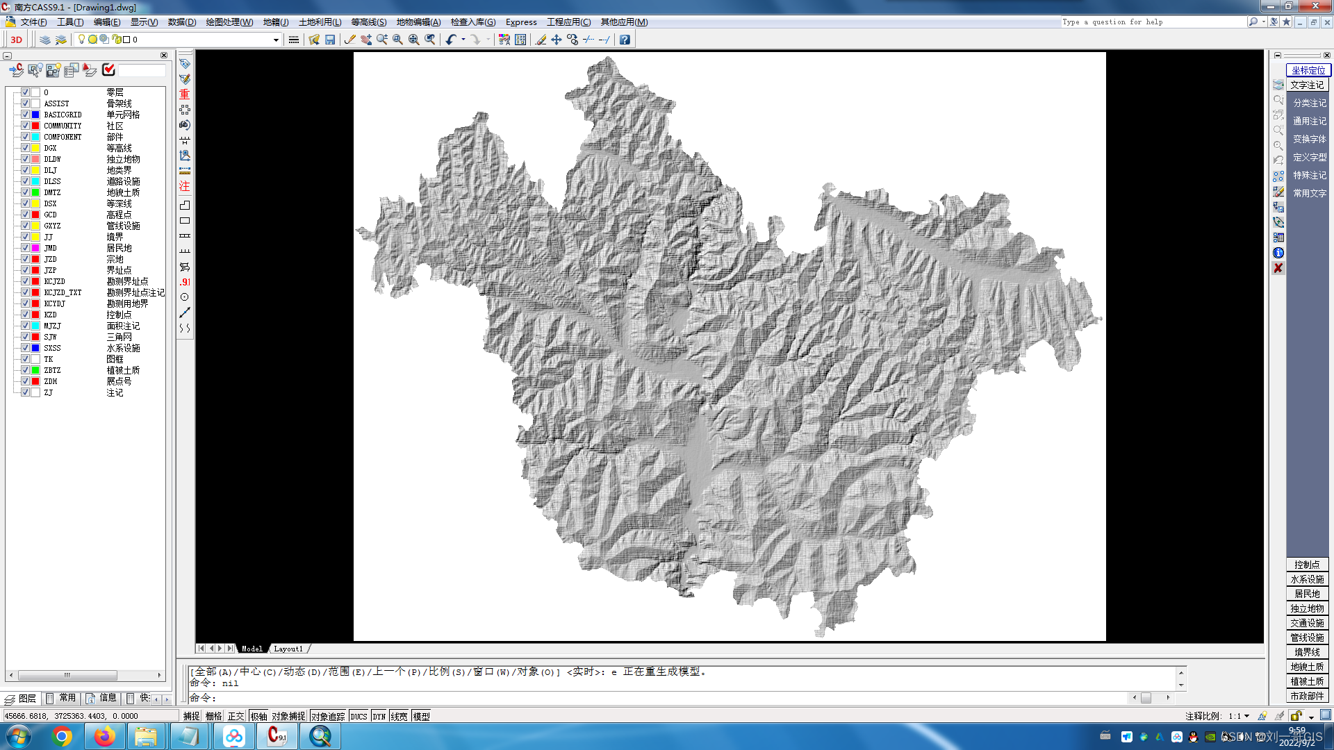The height and width of the screenshot is (750, 1334).
Task: Click the Undo arrow icon
Action: (x=451, y=40)
